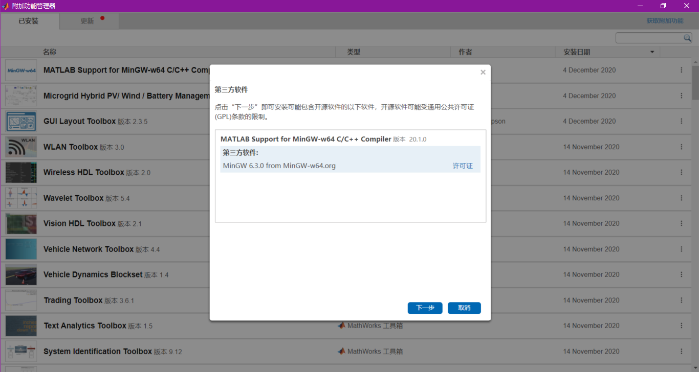Viewport: 699px width, 372px height.
Task: Restore down the 附加功能管理器 window
Action: coord(663,6)
